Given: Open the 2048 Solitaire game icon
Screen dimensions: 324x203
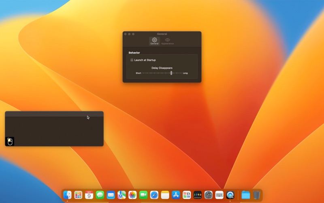Looking at the screenshot, I should [x=198, y=195].
